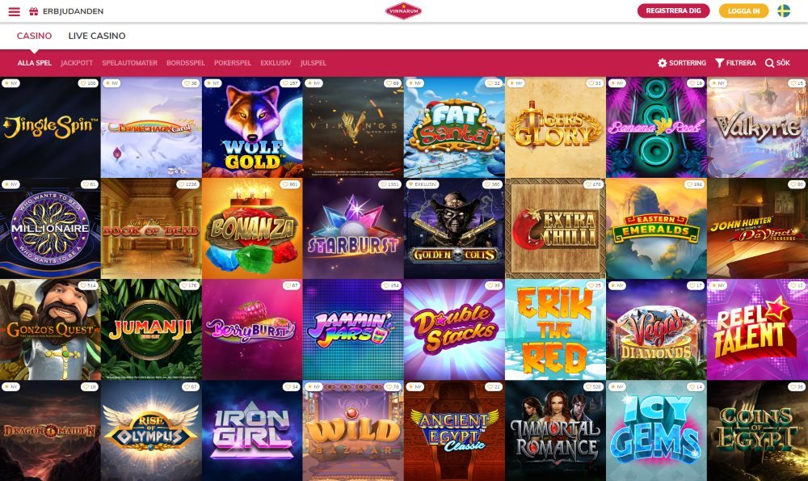Select the Jackpott category
This screenshot has width=808, height=481.
[x=77, y=63]
